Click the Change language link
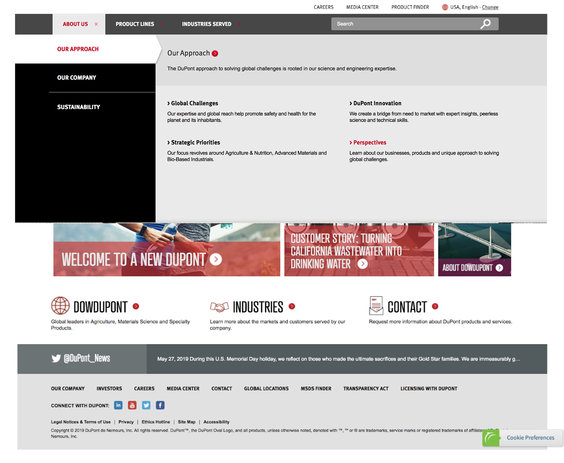564x463 pixels. (490, 7)
